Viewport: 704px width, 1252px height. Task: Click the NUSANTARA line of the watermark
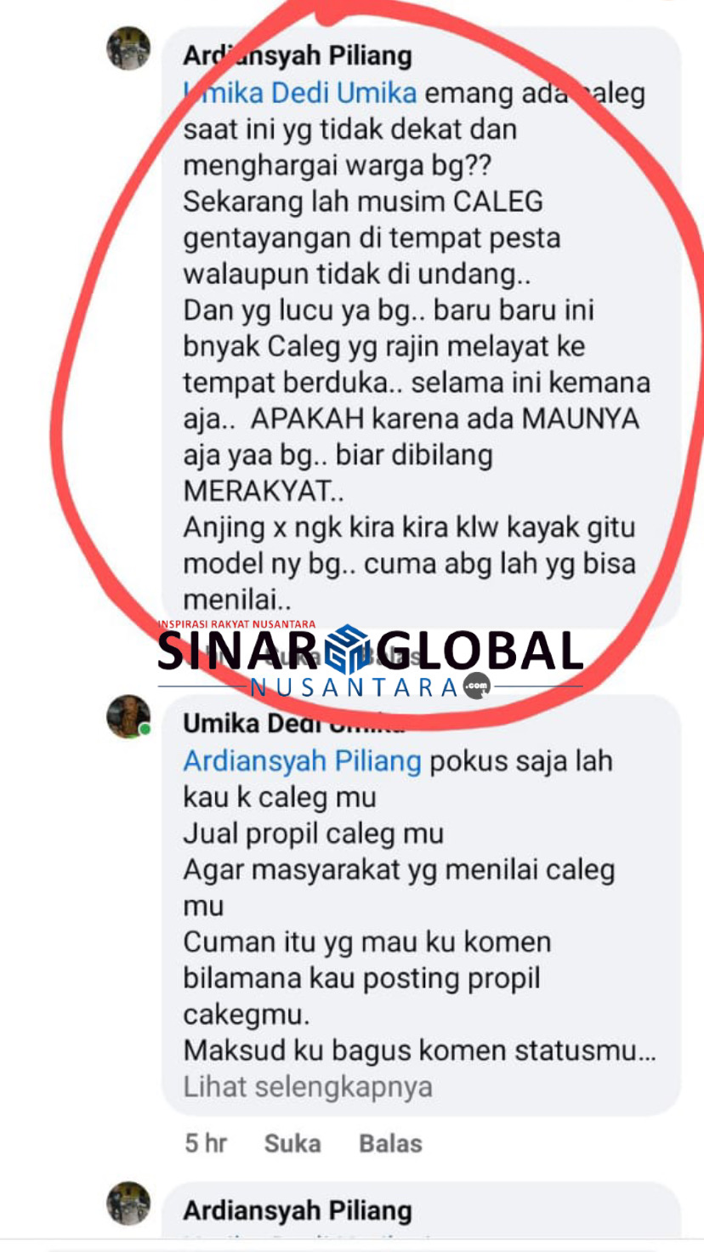click(354, 686)
